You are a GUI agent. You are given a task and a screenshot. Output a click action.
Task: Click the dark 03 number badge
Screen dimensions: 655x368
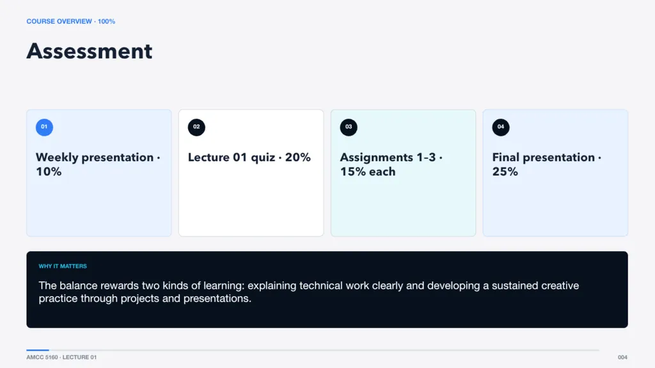[349, 127]
